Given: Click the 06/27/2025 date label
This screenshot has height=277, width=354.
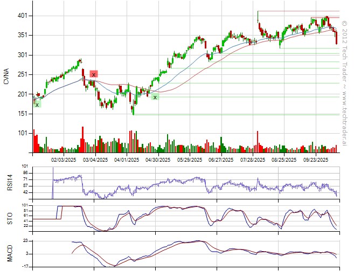Looking at the screenshot, I should point(221,160).
